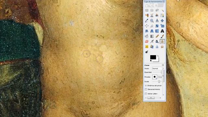208x117 pixels.
Task: Select the Blend gradient tool
Action: [x=152, y=36]
